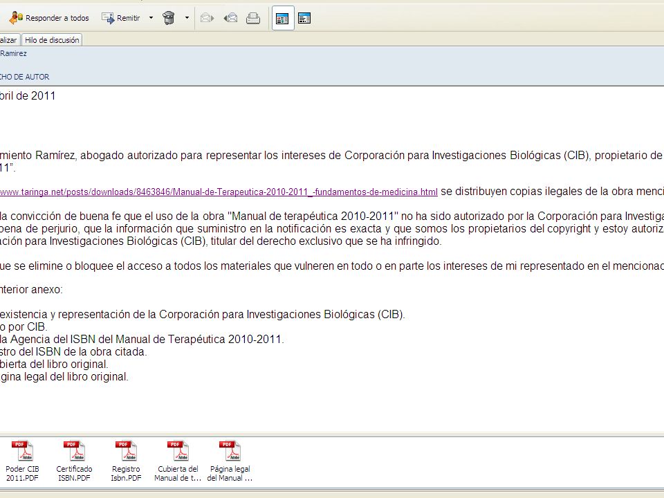This screenshot has height=498, width=664.
Task: Toggle the highlighted HTML view icon
Action: tap(282, 18)
